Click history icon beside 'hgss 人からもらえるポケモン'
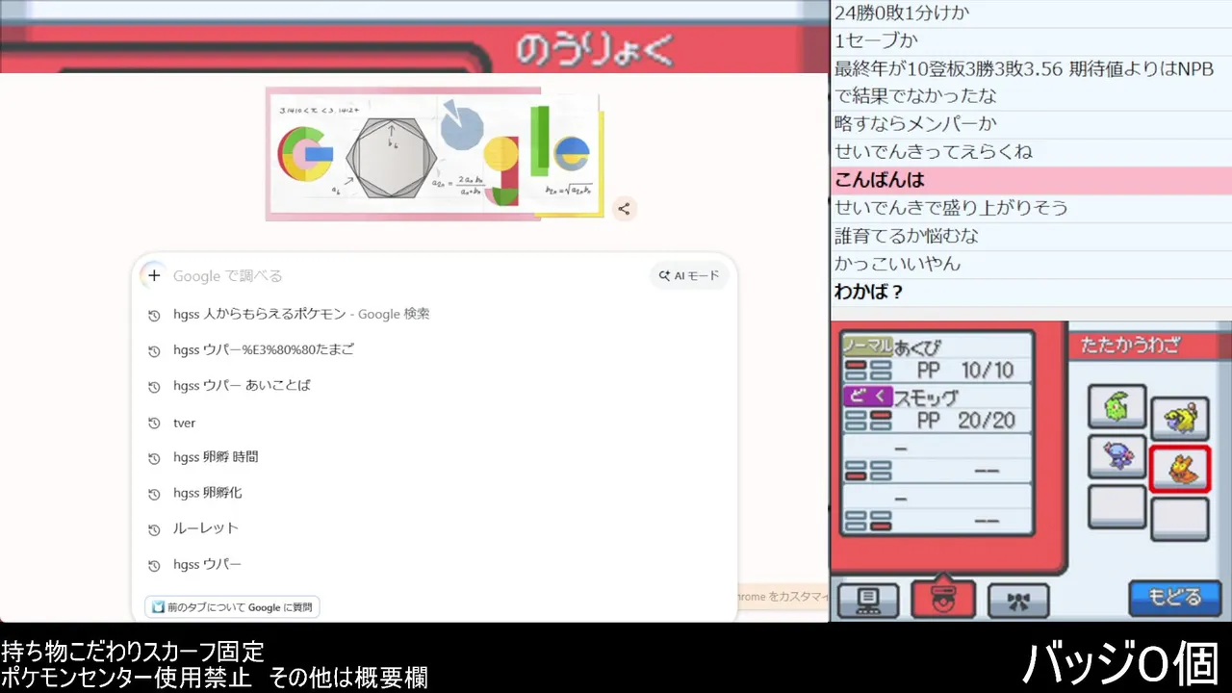 [x=154, y=315]
